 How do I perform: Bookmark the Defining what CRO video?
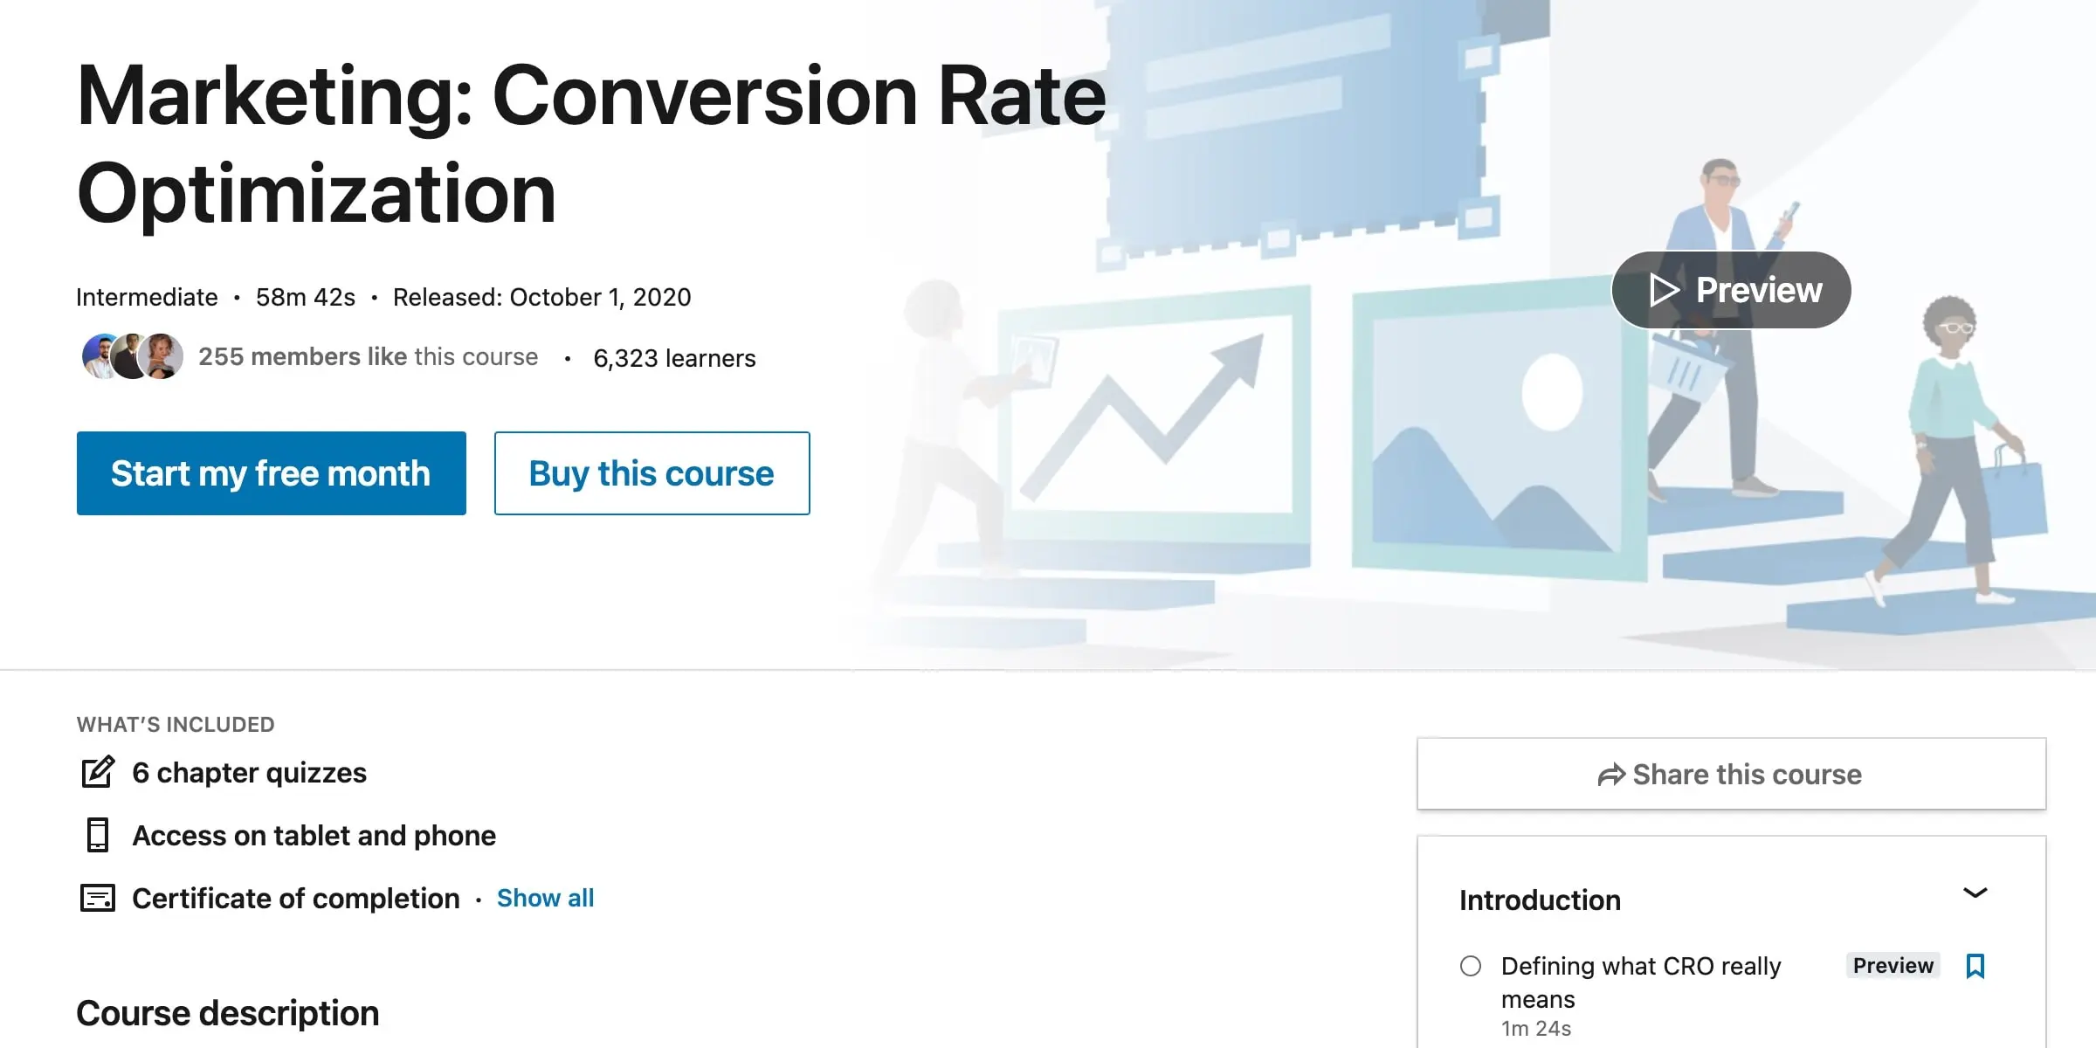(x=1975, y=966)
